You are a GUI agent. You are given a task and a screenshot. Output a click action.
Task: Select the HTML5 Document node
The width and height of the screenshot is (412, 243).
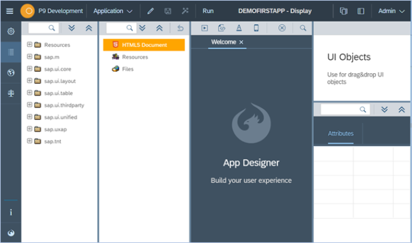pos(144,45)
